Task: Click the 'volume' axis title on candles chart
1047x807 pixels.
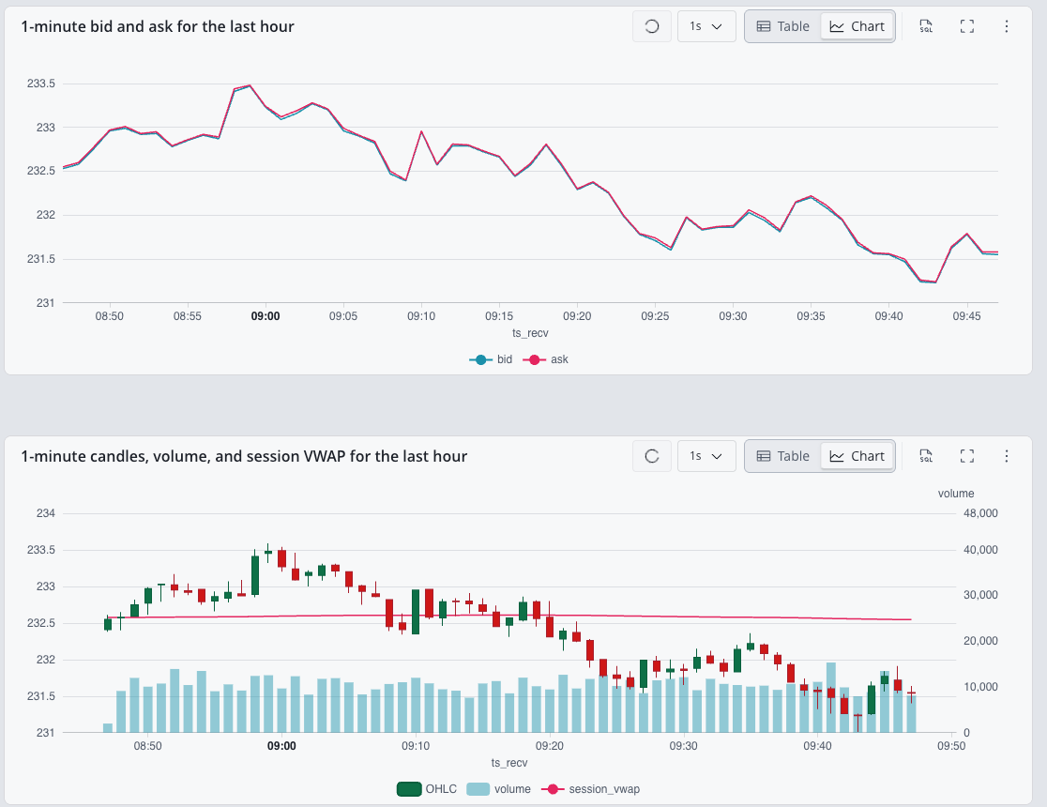Action: [955, 494]
